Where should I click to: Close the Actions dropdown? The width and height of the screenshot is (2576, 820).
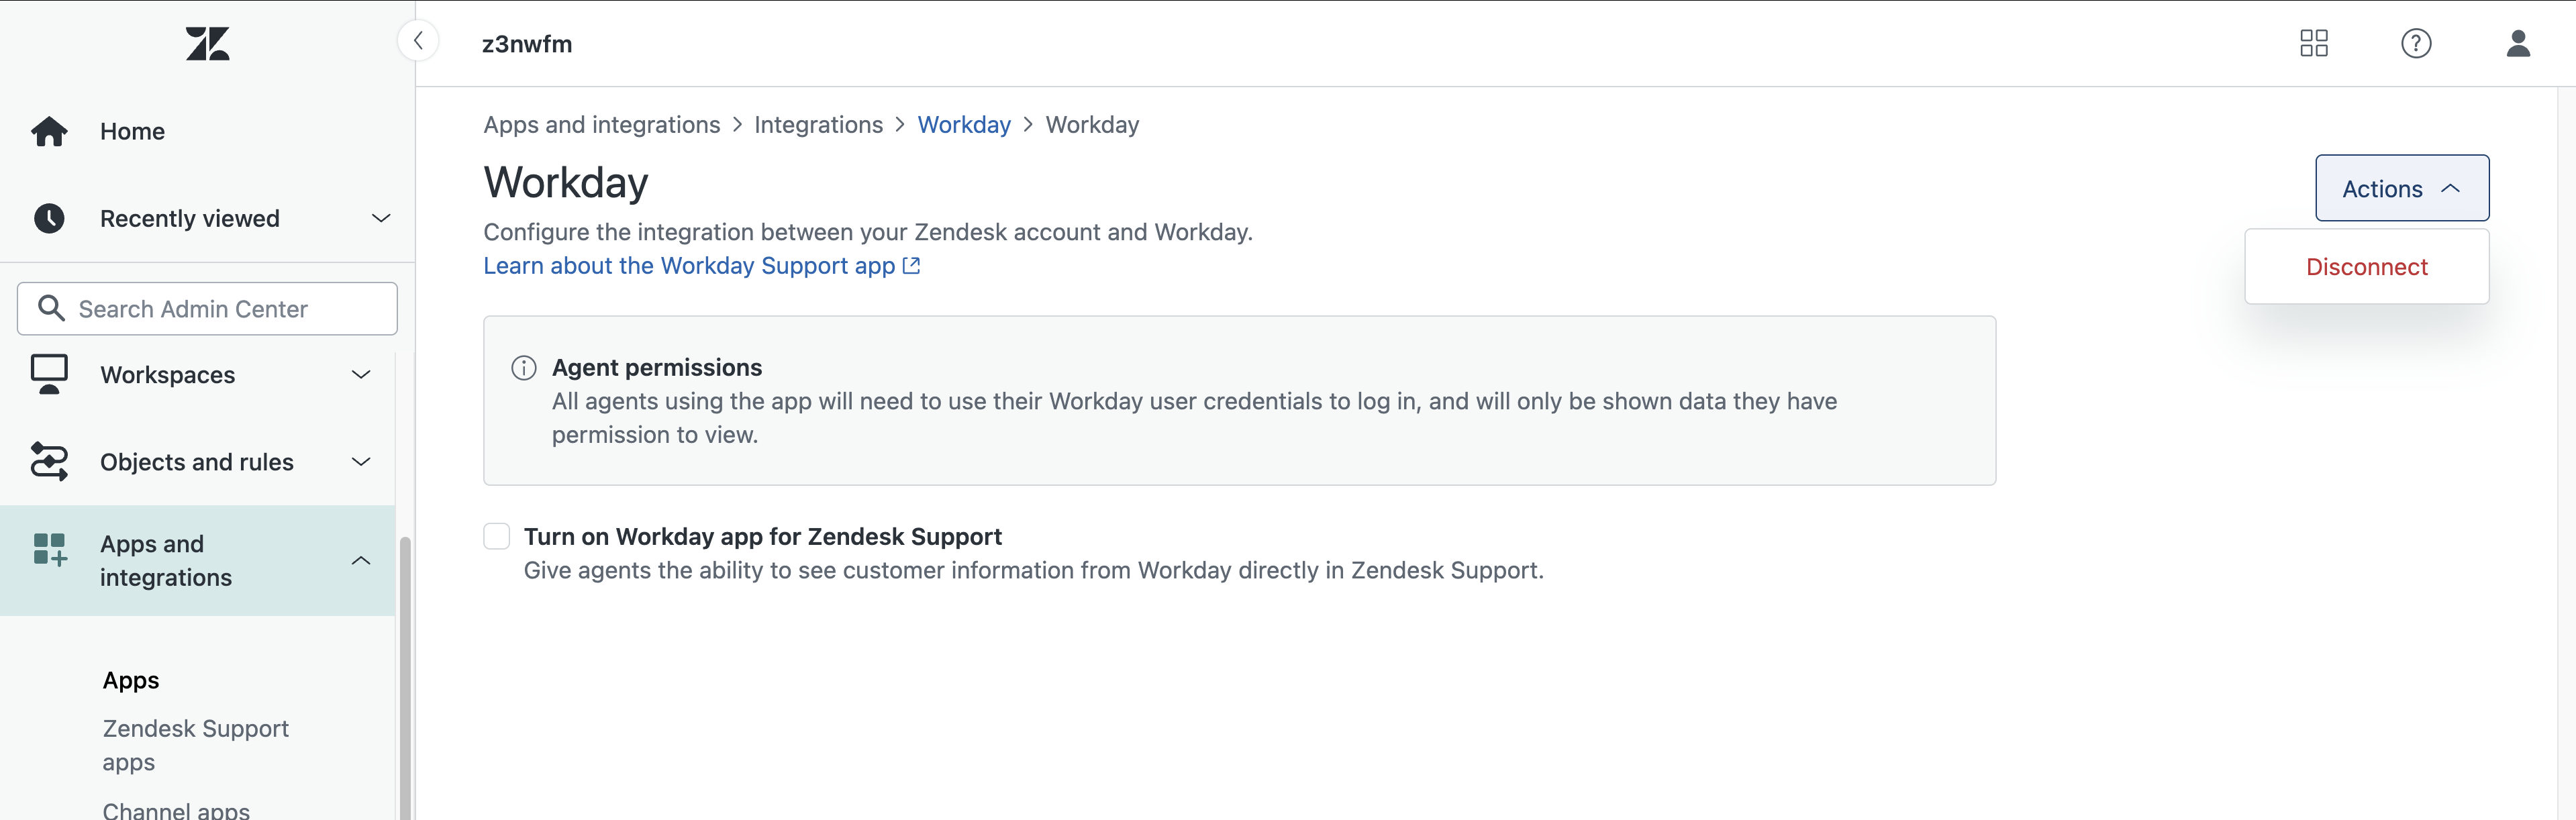[2401, 188]
